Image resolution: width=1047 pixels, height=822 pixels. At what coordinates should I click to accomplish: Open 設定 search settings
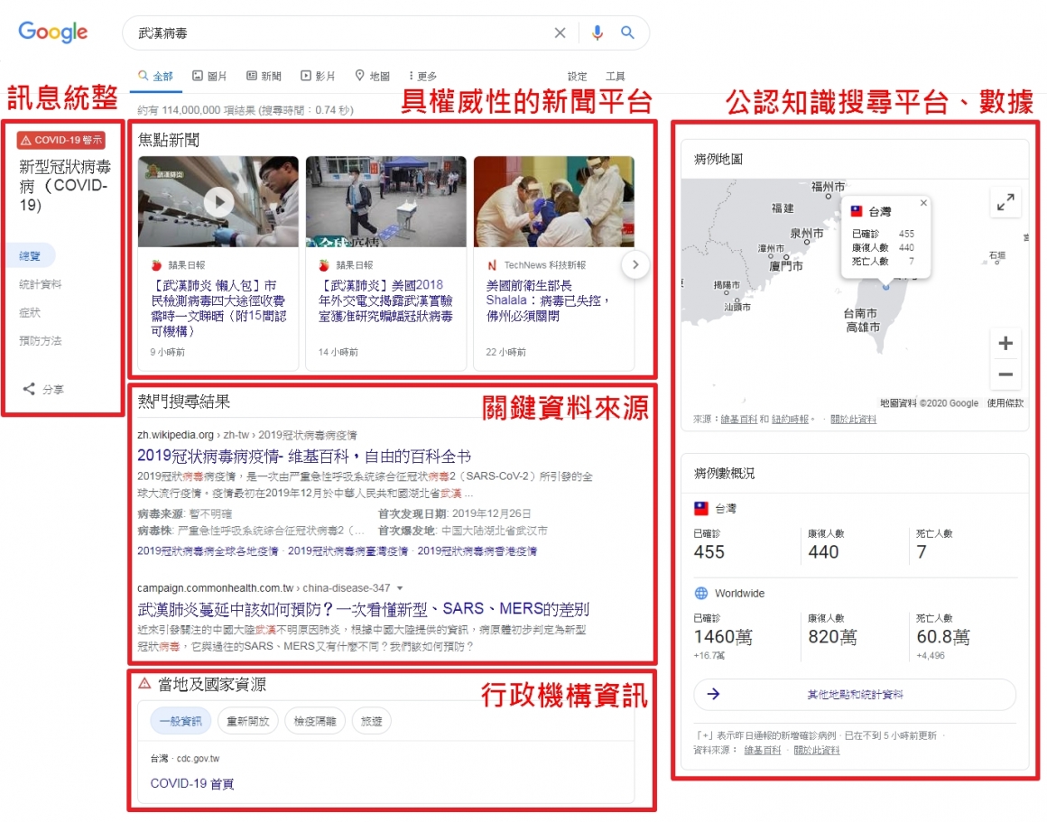click(x=578, y=76)
